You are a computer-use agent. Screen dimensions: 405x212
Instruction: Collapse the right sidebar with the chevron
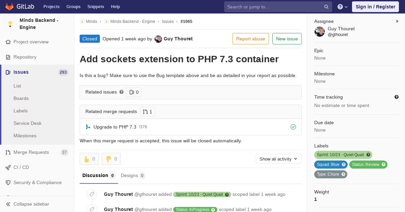pos(397,21)
